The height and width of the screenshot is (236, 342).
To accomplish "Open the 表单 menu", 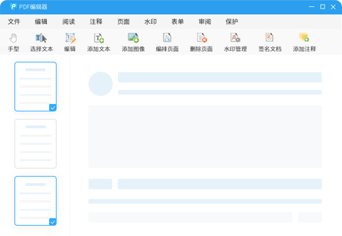I will click(x=177, y=22).
